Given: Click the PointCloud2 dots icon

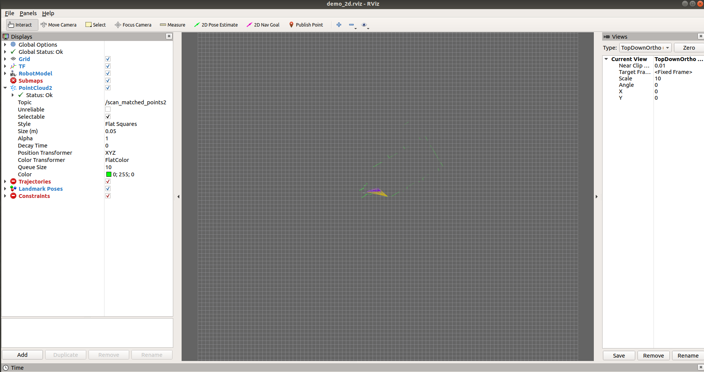Looking at the screenshot, I should pyautogui.click(x=13, y=88).
